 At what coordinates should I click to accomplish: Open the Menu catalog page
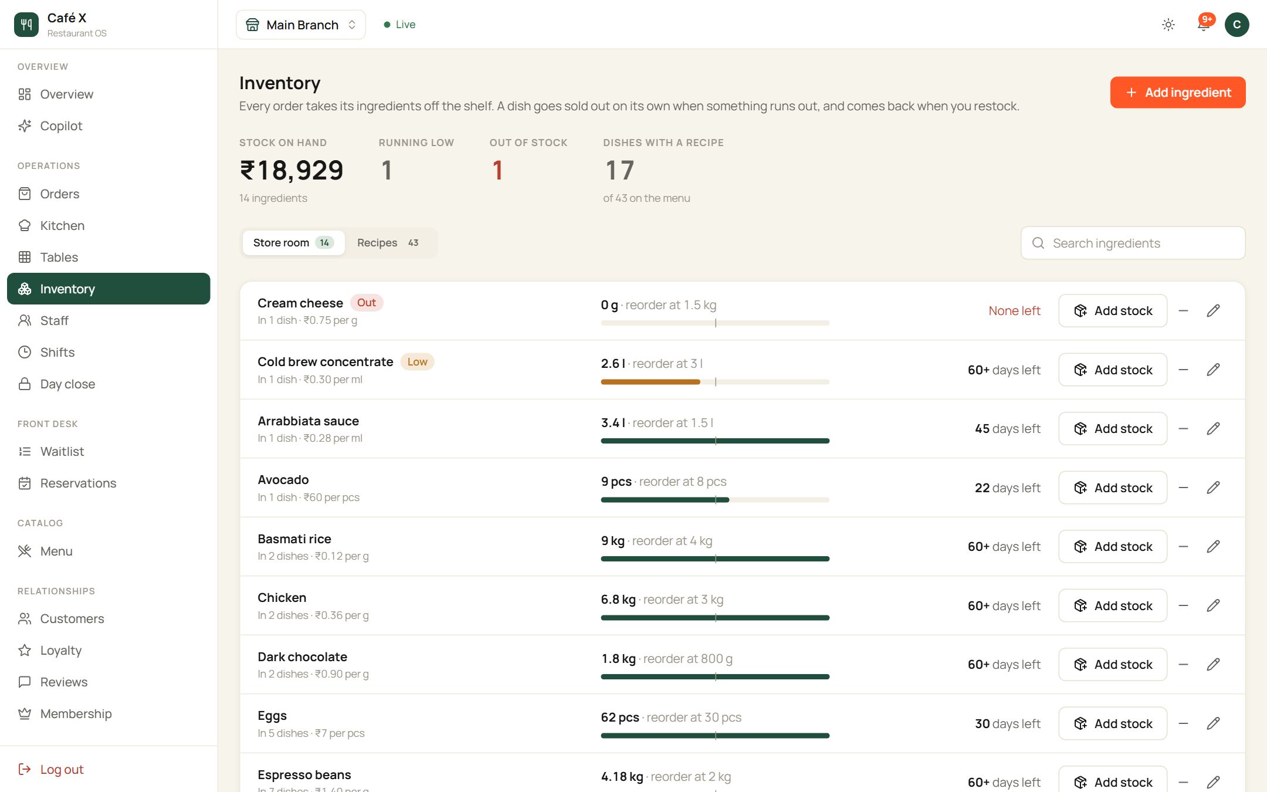pyautogui.click(x=109, y=551)
